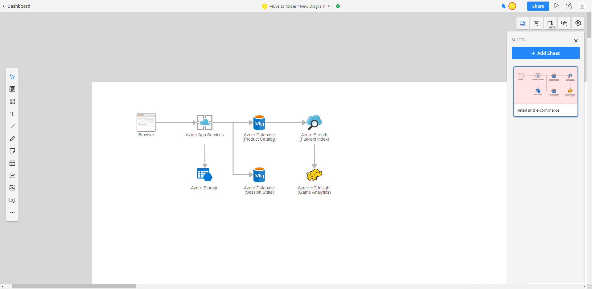Image resolution: width=592 pixels, height=289 pixels.
Task: Click the Azure Database (Product Catalog) label
Action: click(259, 137)
